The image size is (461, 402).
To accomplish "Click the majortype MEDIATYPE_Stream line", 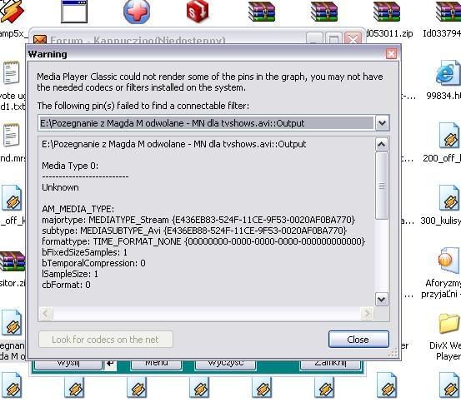I will coord(198,220).
